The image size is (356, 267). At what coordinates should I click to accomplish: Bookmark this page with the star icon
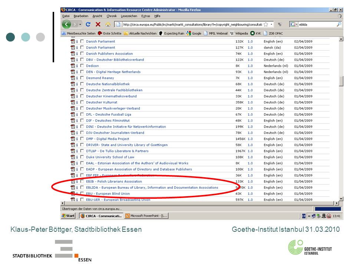[x=266, y=24]
